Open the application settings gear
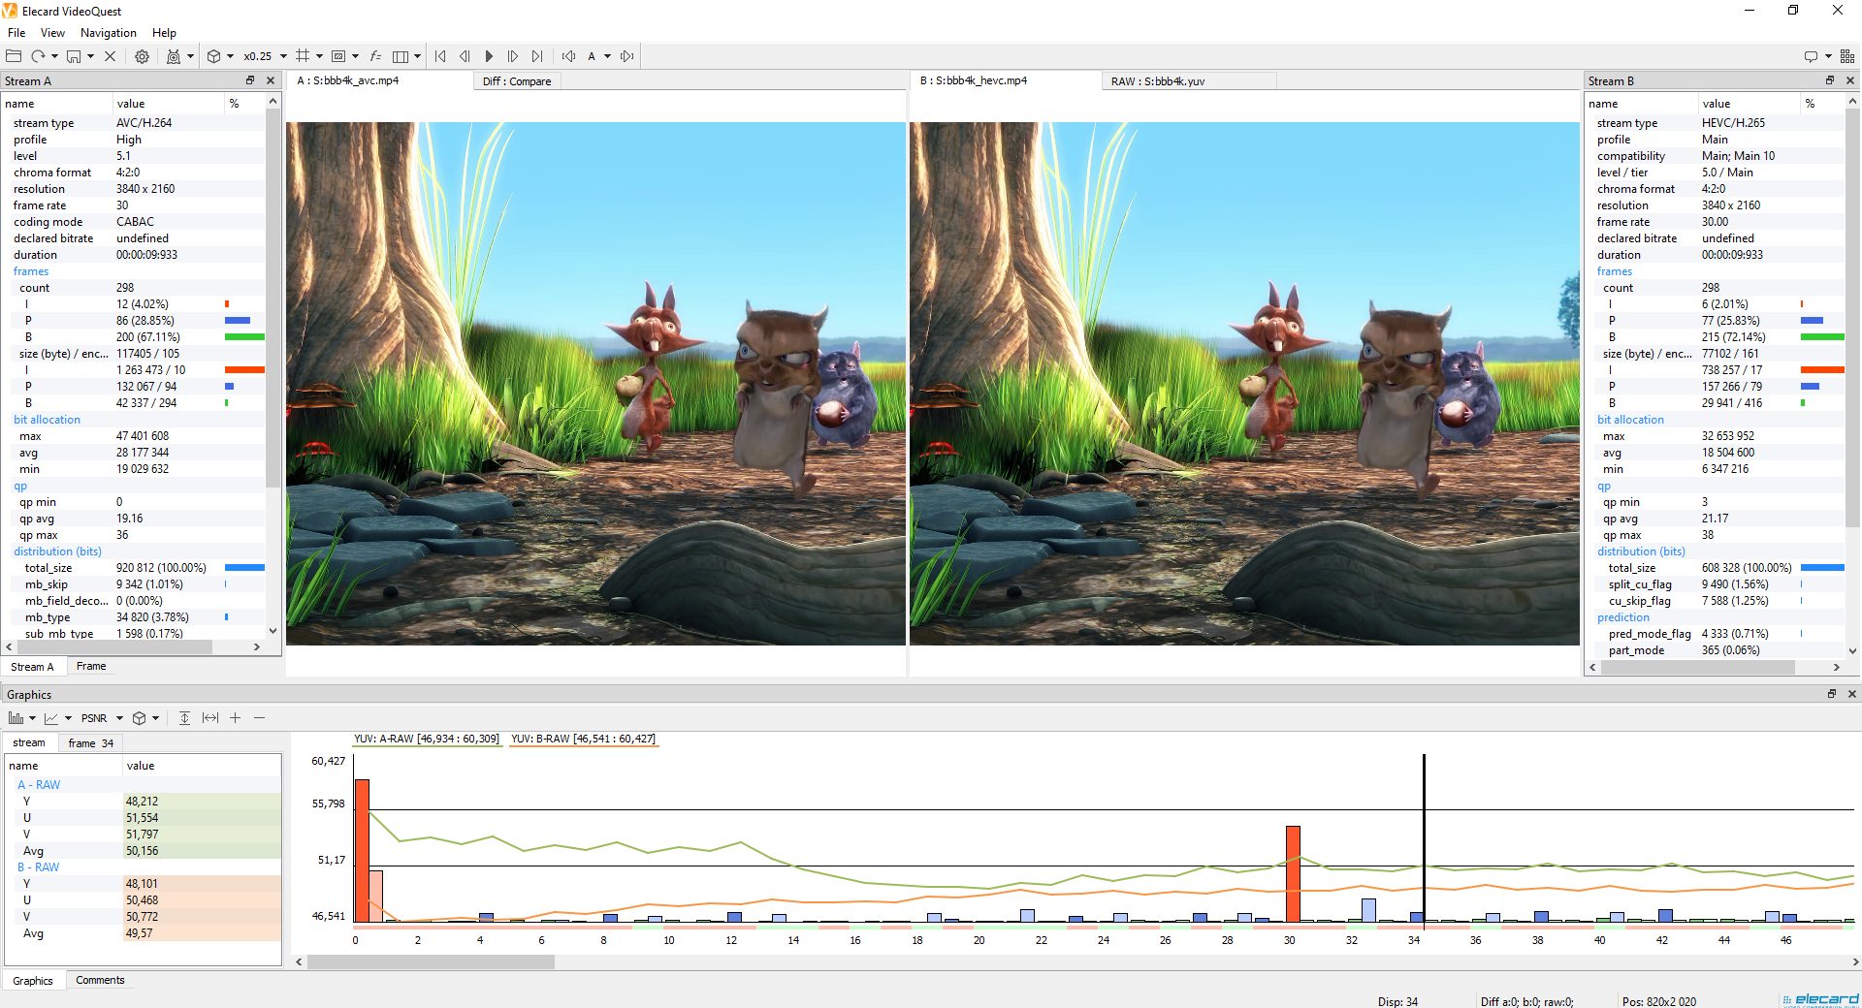 click(x=142, y=56)
